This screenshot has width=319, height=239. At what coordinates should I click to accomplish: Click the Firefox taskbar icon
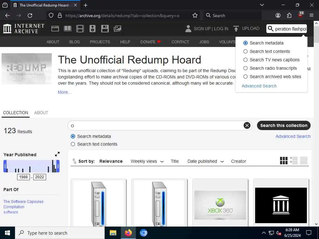pyautogui.click(x=128, y=233)
